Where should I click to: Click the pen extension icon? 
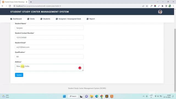[x=159, y=6]
